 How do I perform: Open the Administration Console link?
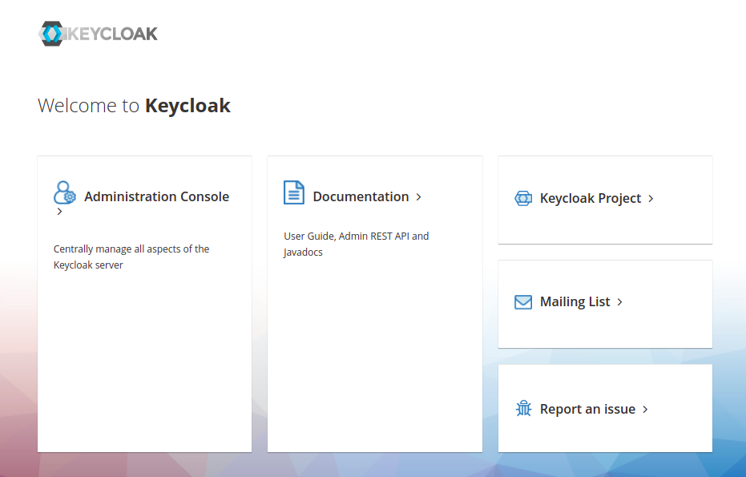pos(156,196)
